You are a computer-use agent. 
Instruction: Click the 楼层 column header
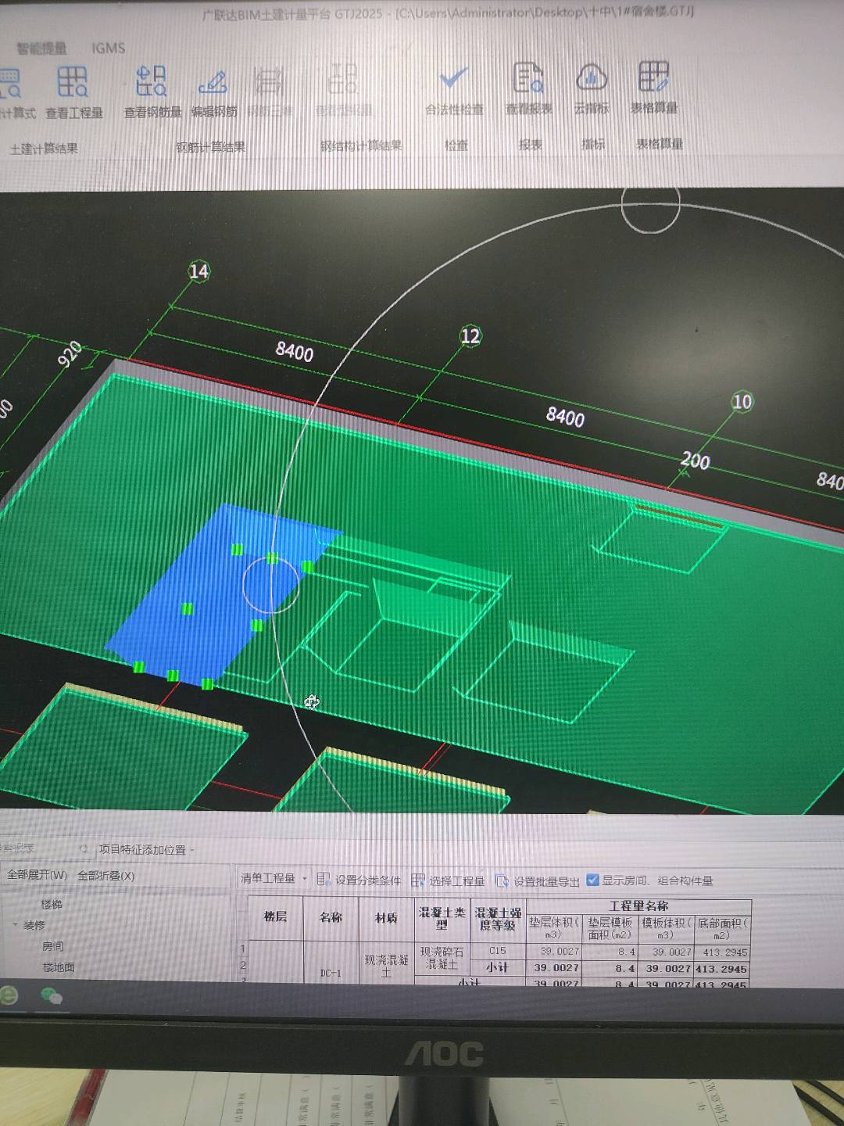275,917
